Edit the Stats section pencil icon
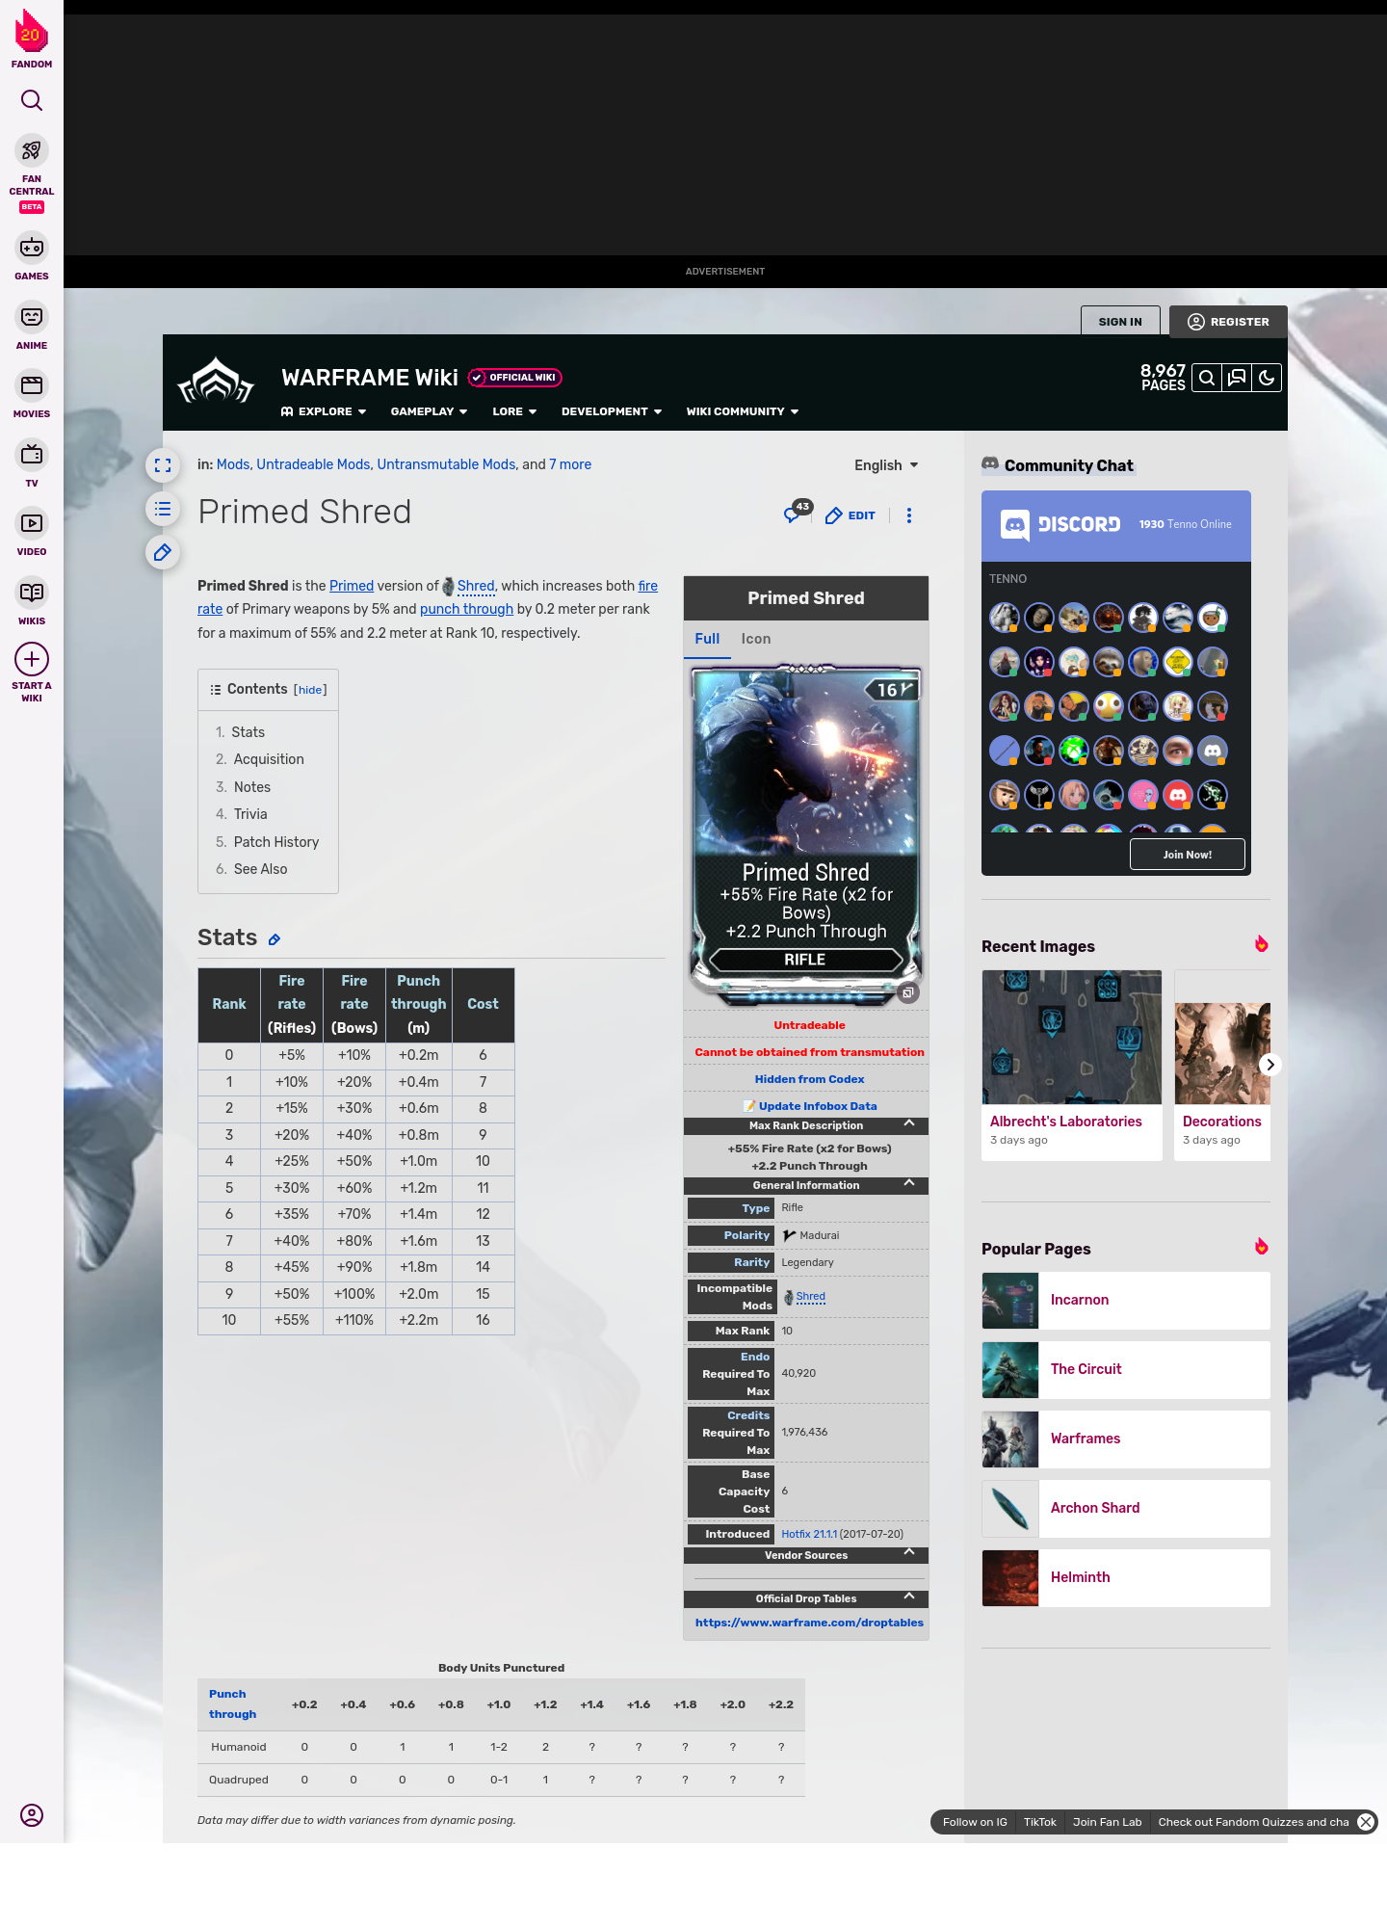The width and height of the screenshot is (1387, 1927). (275, 939)
